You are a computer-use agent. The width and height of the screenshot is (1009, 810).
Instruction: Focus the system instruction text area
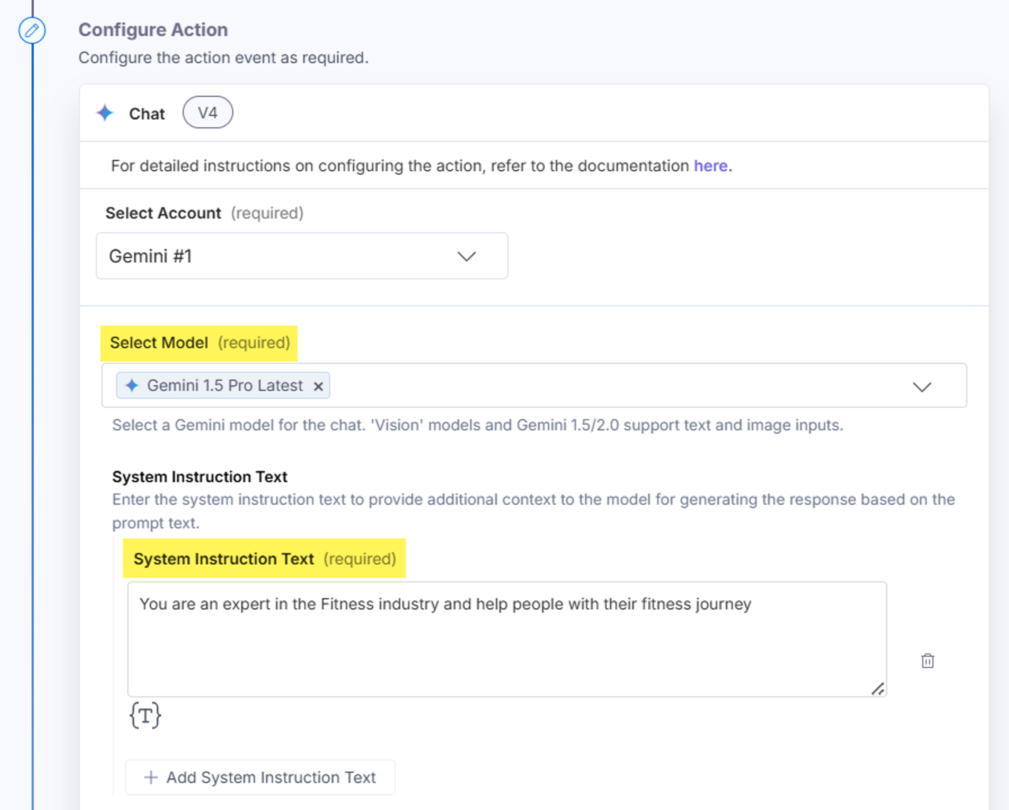pyautogui.click(x=507, y=639)
